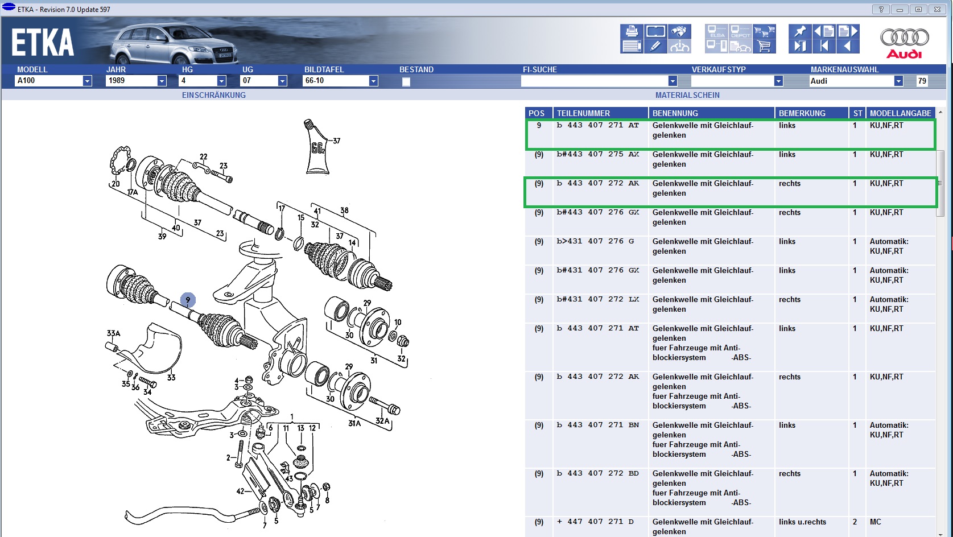Go to the previous page icon
953x537 pixels.
(824, 31)
